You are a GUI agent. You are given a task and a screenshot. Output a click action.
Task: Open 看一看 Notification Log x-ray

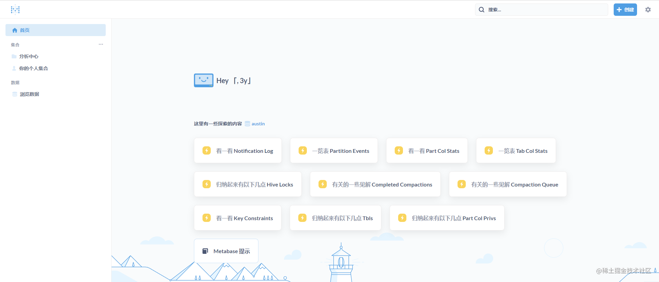[x=238, y=150]
